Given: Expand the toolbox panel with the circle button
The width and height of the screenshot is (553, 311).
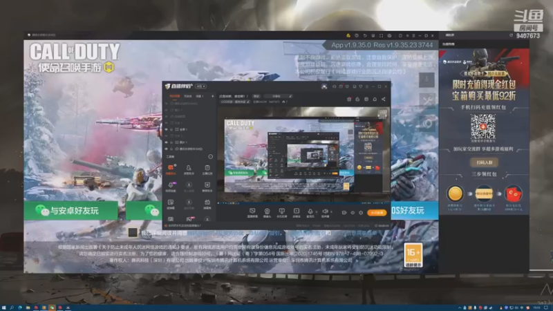Looking at the screenshot, I should tap(211, 157).
